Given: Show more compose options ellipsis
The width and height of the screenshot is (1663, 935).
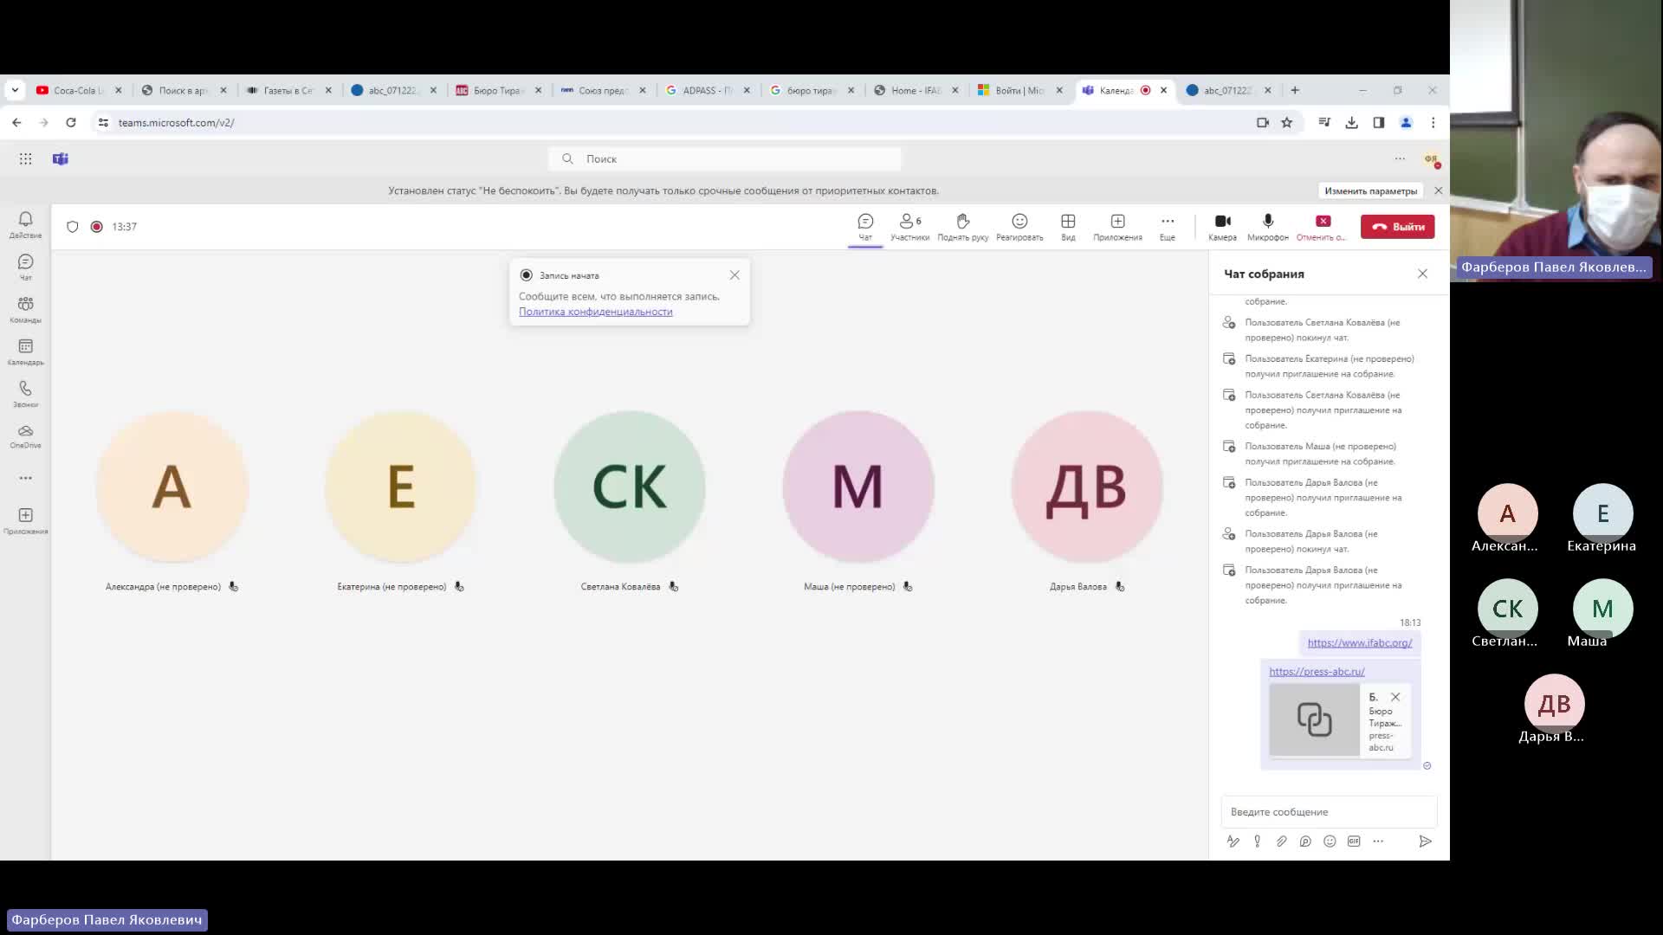Looking at the screenshot, I should point(1378,841).
